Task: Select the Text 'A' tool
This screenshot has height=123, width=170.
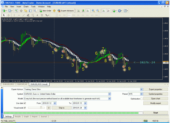Action: pos(37,15)
